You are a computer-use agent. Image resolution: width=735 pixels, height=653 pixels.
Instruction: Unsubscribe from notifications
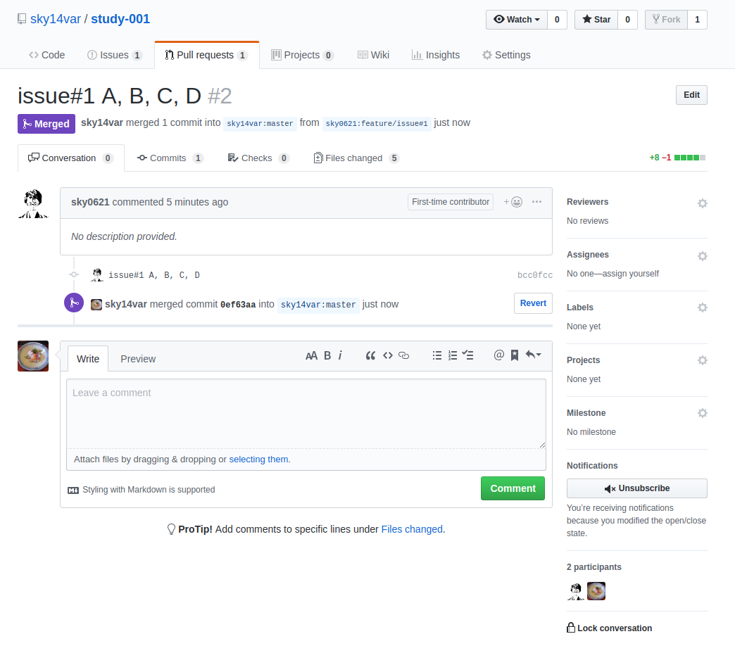(x=636, y=488)
